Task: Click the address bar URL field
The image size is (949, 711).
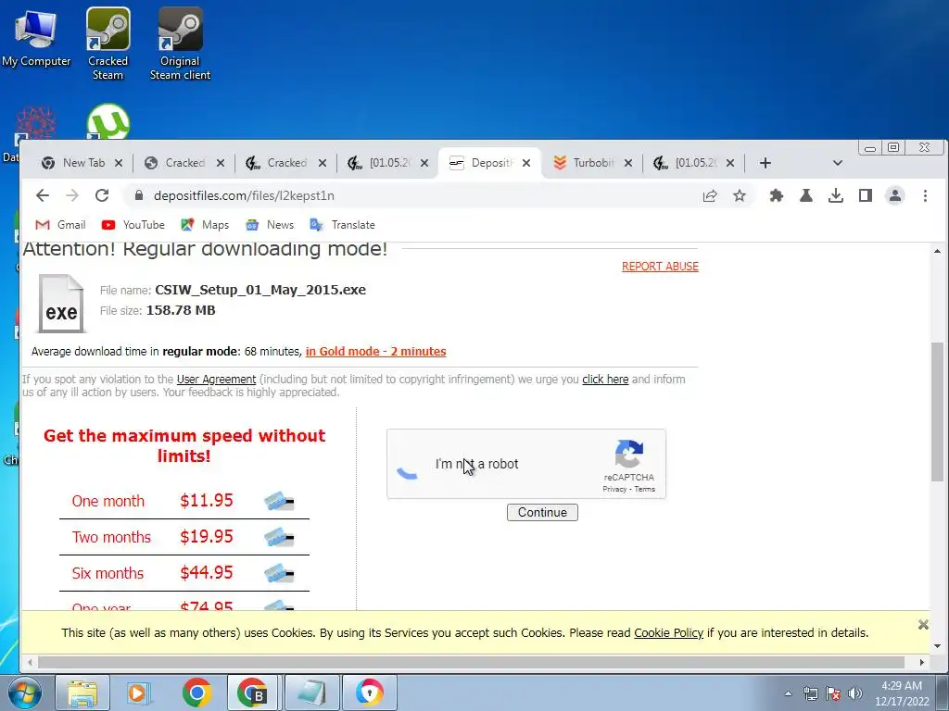Action: 411,195
